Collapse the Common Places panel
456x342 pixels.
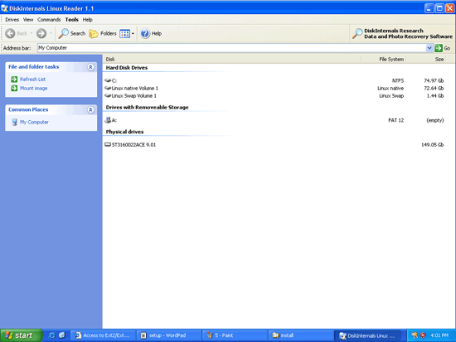point(90,110)
